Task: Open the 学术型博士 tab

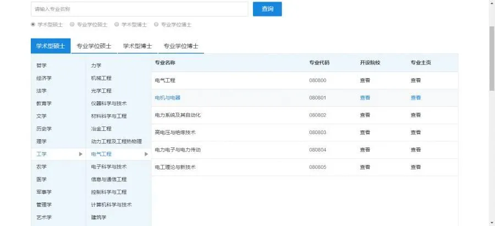Action: (137, 46)
